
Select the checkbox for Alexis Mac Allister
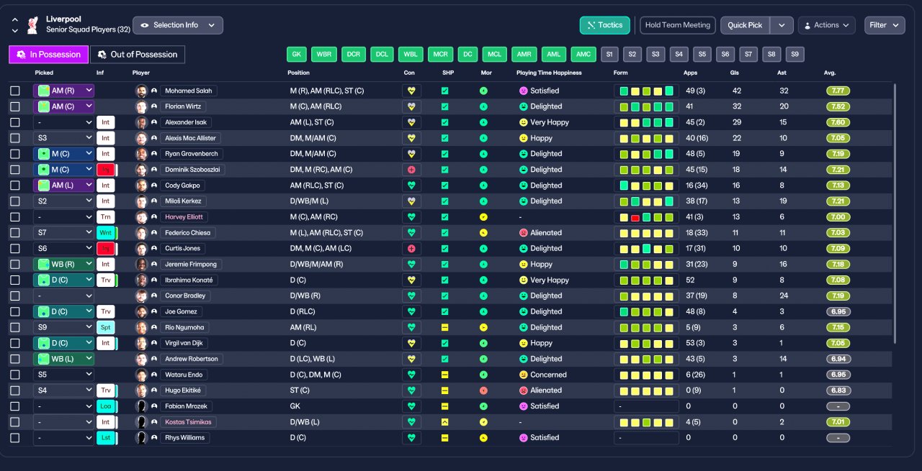point(15,138)
